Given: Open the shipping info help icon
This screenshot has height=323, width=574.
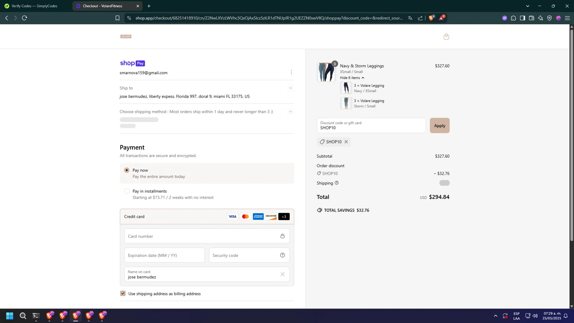Looking at the screenshot, I should coord(337,183).
